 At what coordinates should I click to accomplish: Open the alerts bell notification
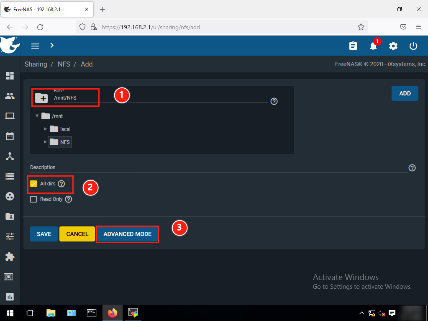373,46
